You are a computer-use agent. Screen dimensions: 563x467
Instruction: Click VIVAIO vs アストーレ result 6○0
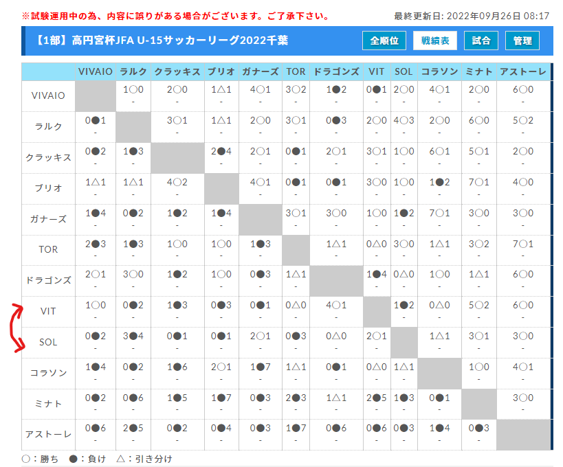523,90
